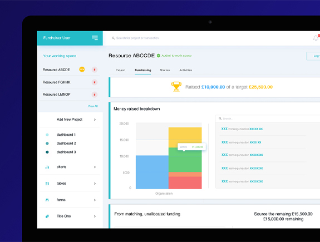Switch to the Activities tab
This screenshot has height=242, width=320.
[x=185, y=70]
